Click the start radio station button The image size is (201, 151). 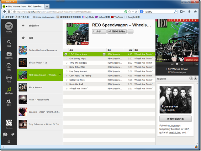click(117, 32)
